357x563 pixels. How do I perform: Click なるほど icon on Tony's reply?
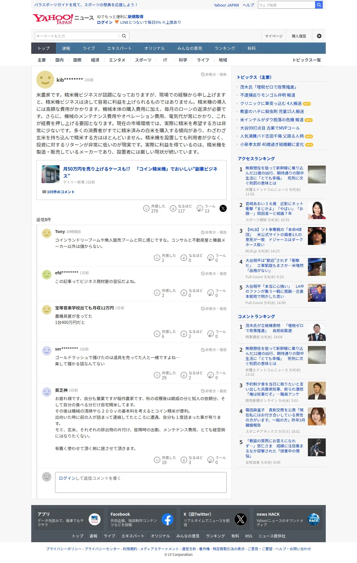184,258
